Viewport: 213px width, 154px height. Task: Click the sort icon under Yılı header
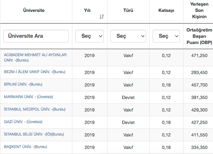[x=102, y=17]
